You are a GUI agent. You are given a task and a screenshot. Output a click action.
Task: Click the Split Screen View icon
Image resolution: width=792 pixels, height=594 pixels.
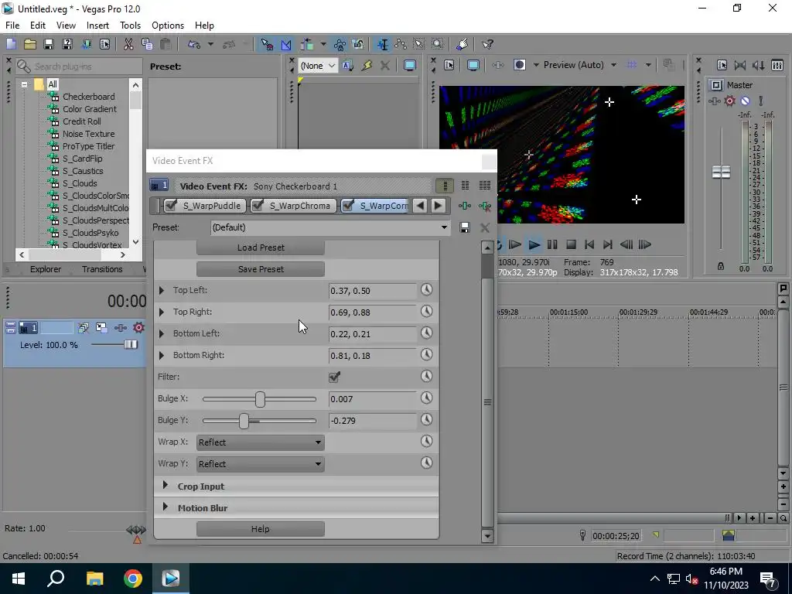[519, 65]
